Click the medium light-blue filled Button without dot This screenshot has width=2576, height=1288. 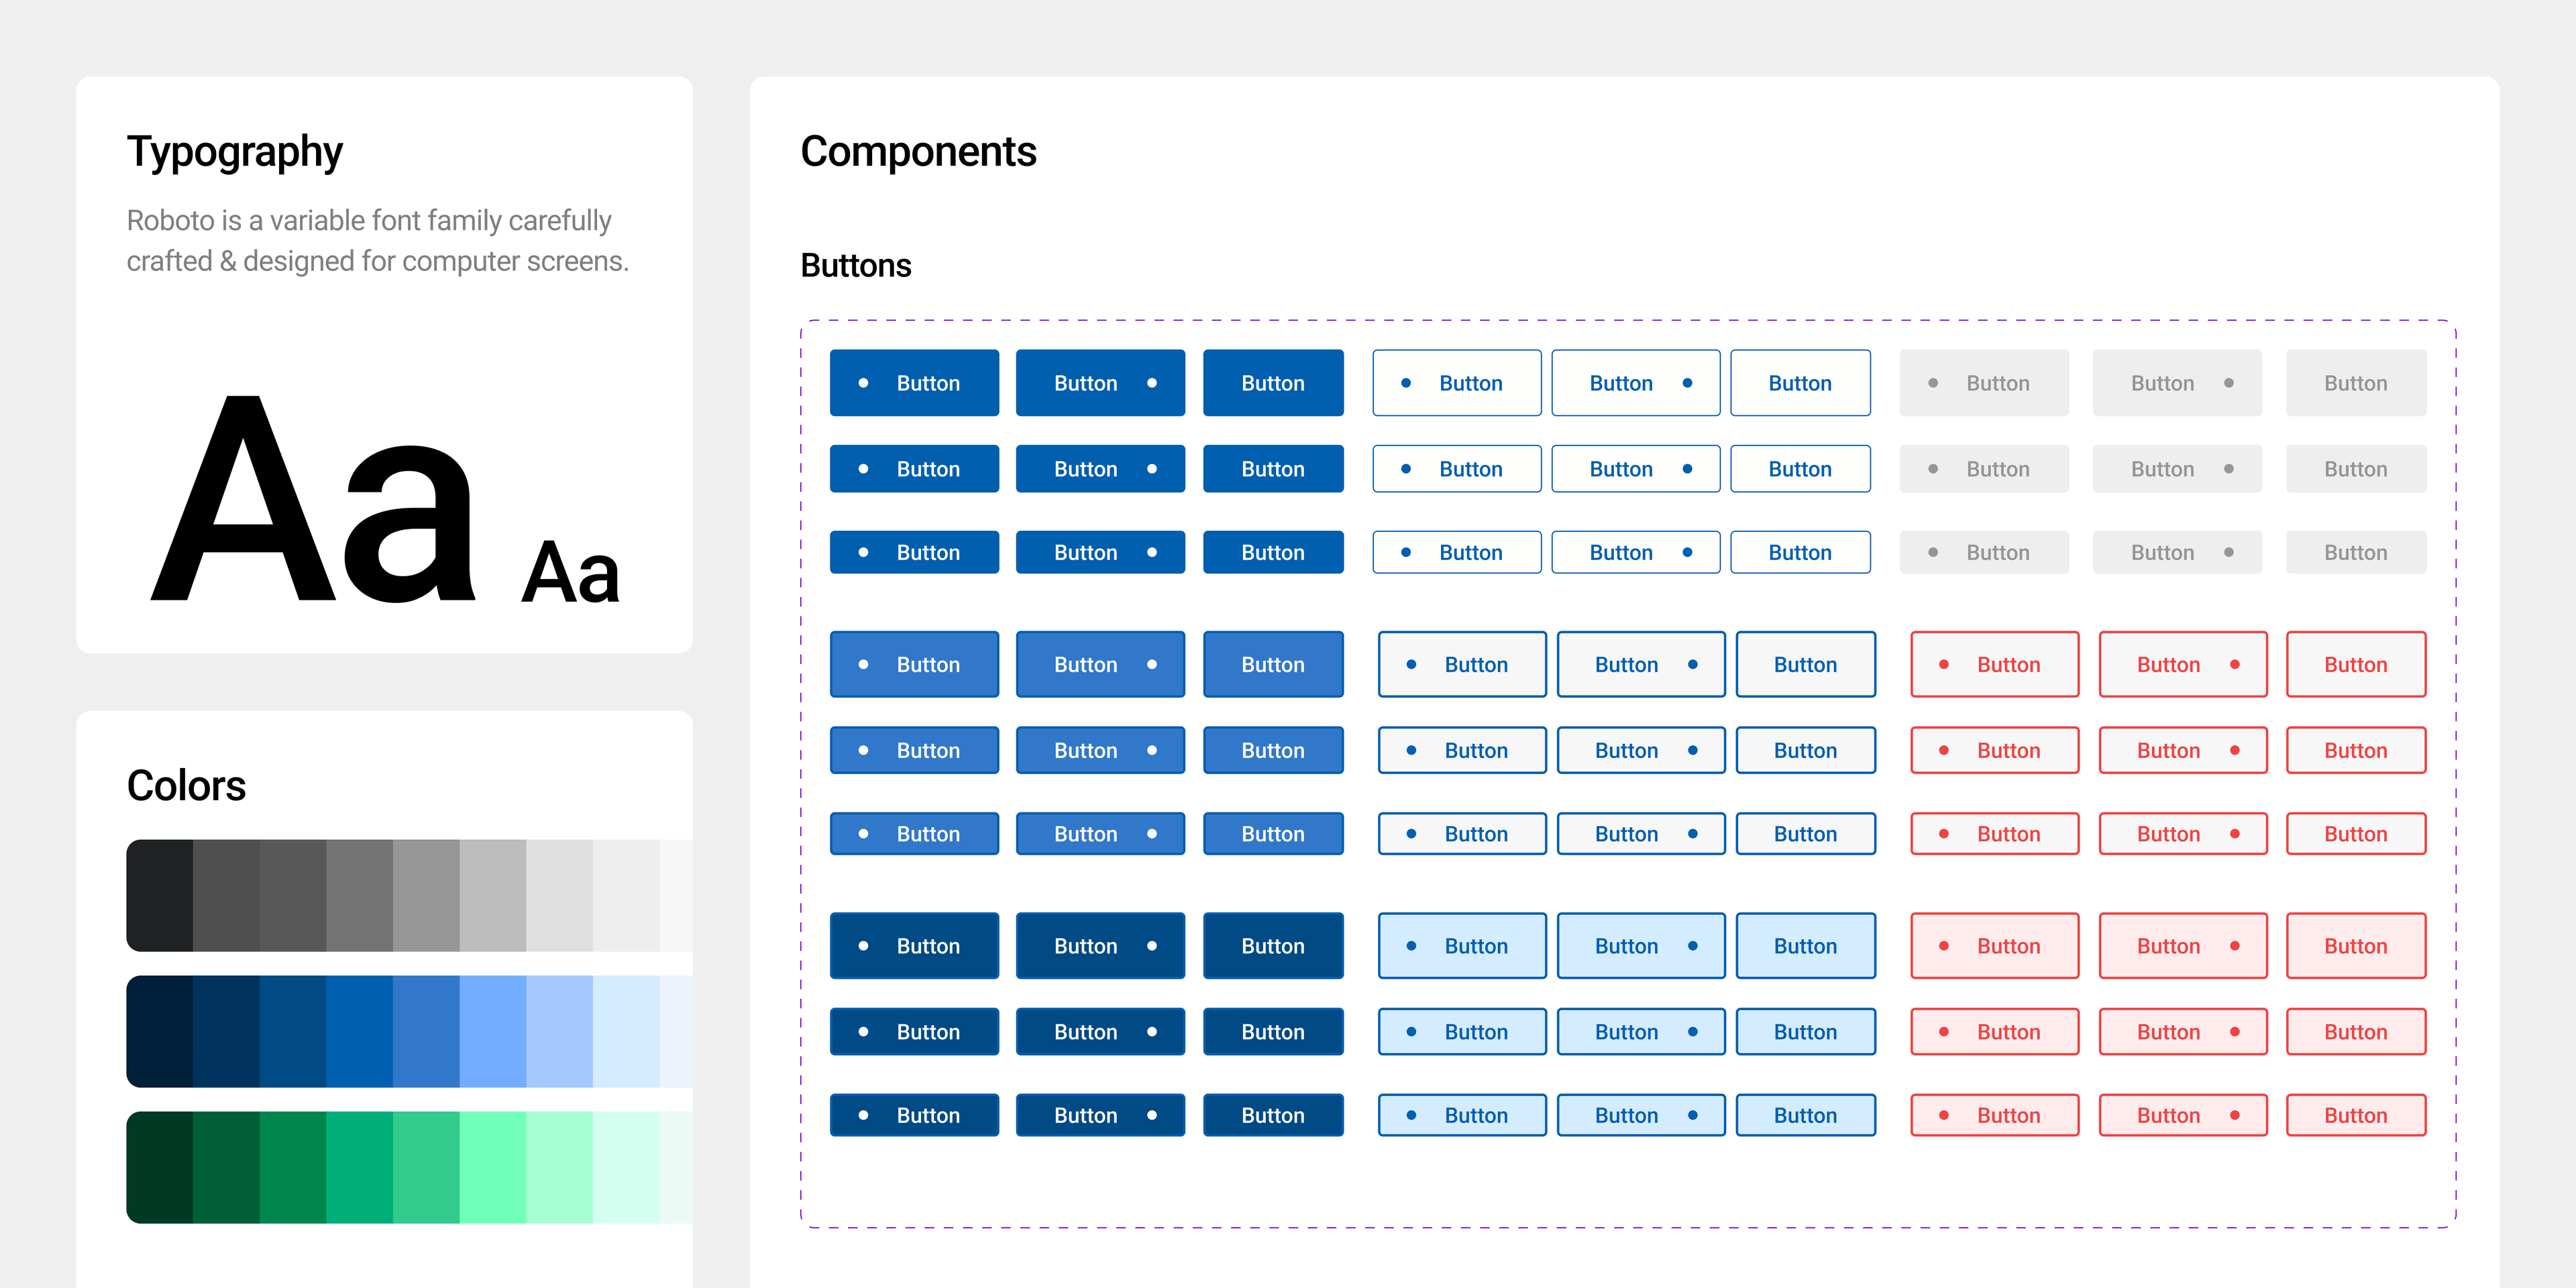[1806, 1032]
